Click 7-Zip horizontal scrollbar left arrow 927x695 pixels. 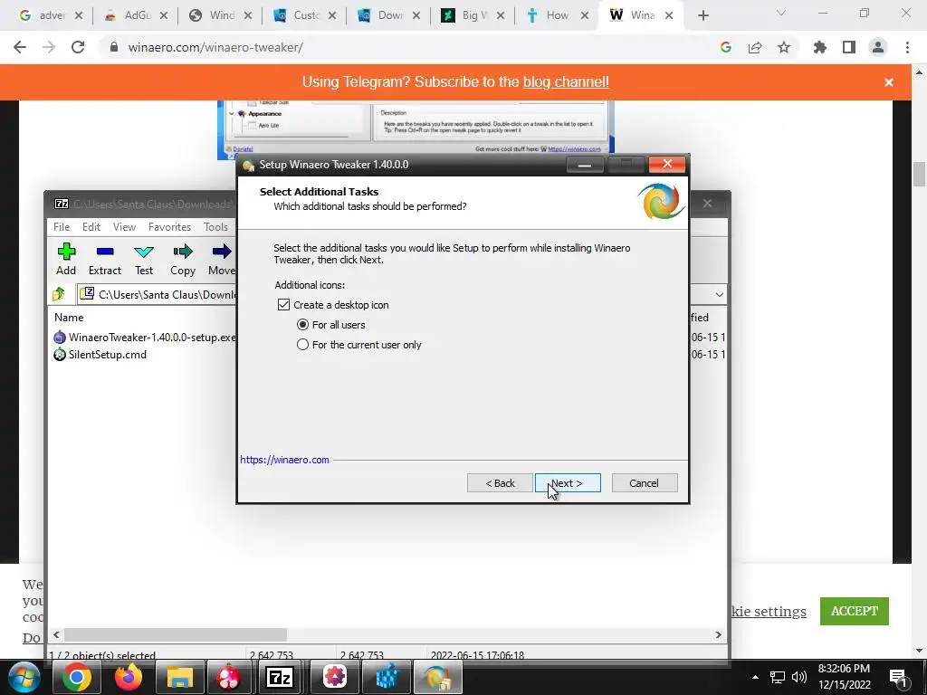point(56,634)
